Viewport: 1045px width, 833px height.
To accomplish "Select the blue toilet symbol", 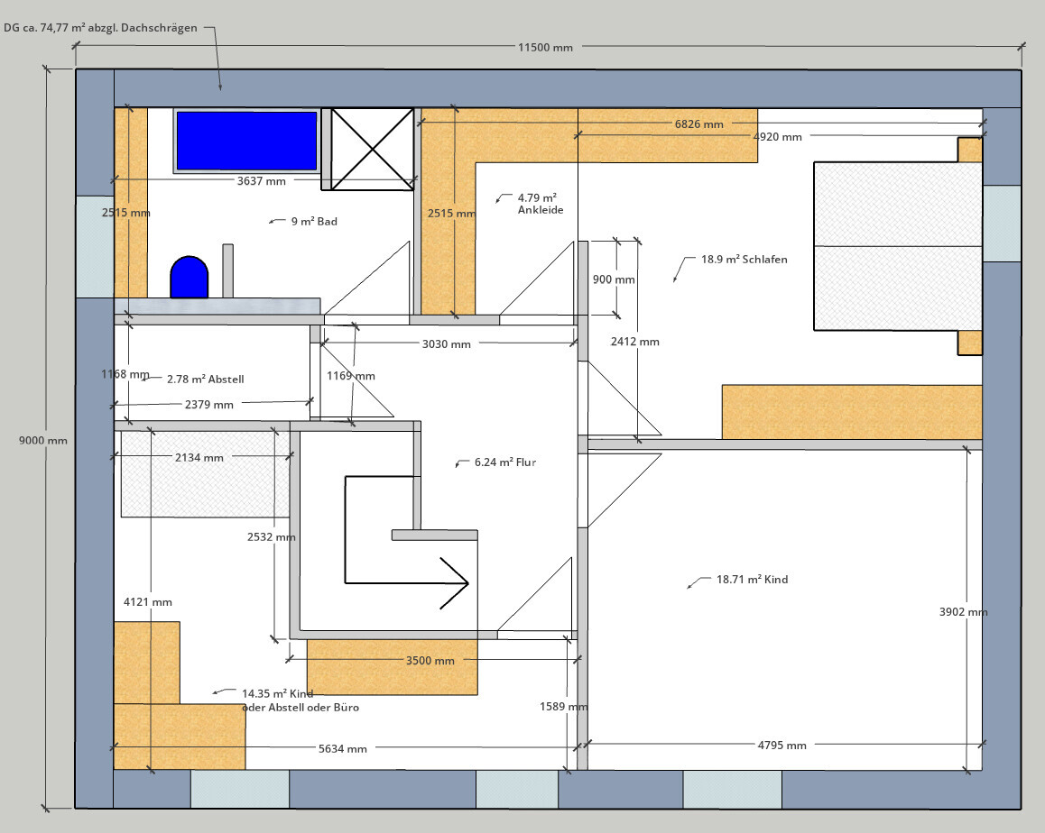I will tap(190, 278).
